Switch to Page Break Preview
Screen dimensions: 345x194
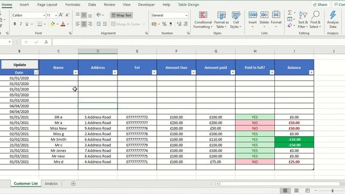coord(308,190)
